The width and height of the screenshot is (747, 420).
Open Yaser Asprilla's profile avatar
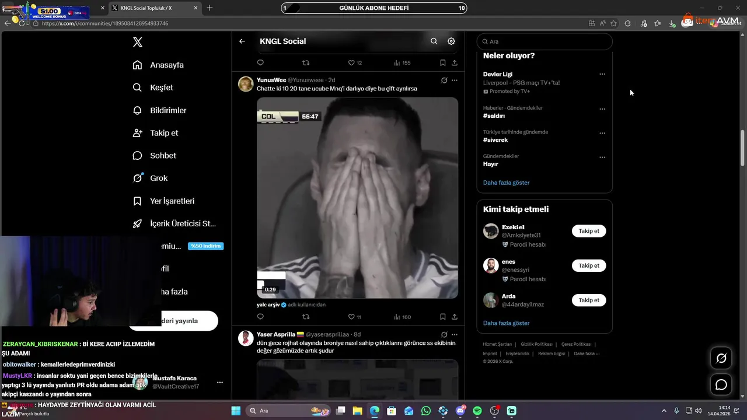[246, 338]
